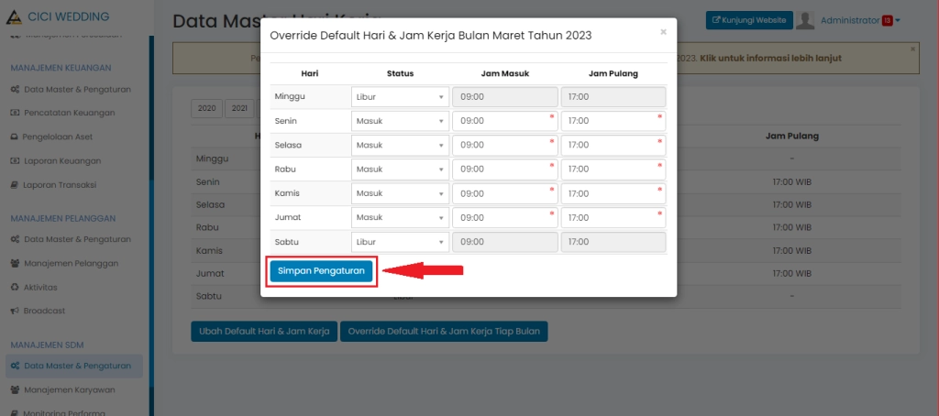Image resolution: width=939 pixels, height=416 pixels.
Task: Click the CICI WEDDING logo icon
Action: click(13, 16)
